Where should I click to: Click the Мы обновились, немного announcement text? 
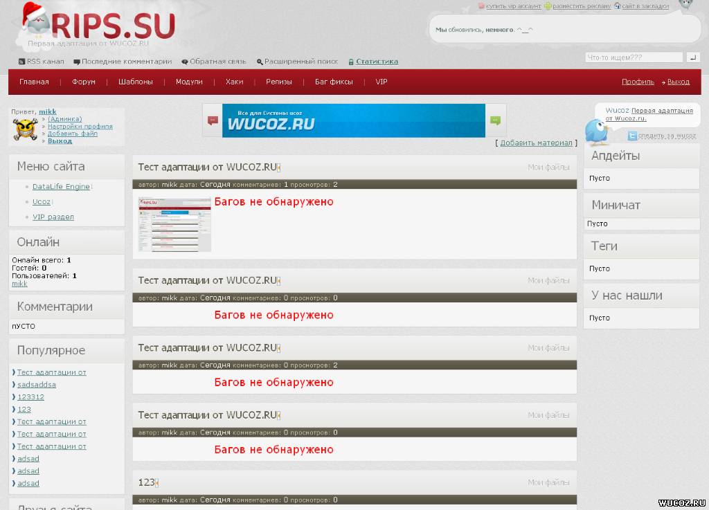484,30
